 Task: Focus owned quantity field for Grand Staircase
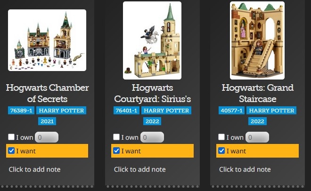[x=257, y=137]
